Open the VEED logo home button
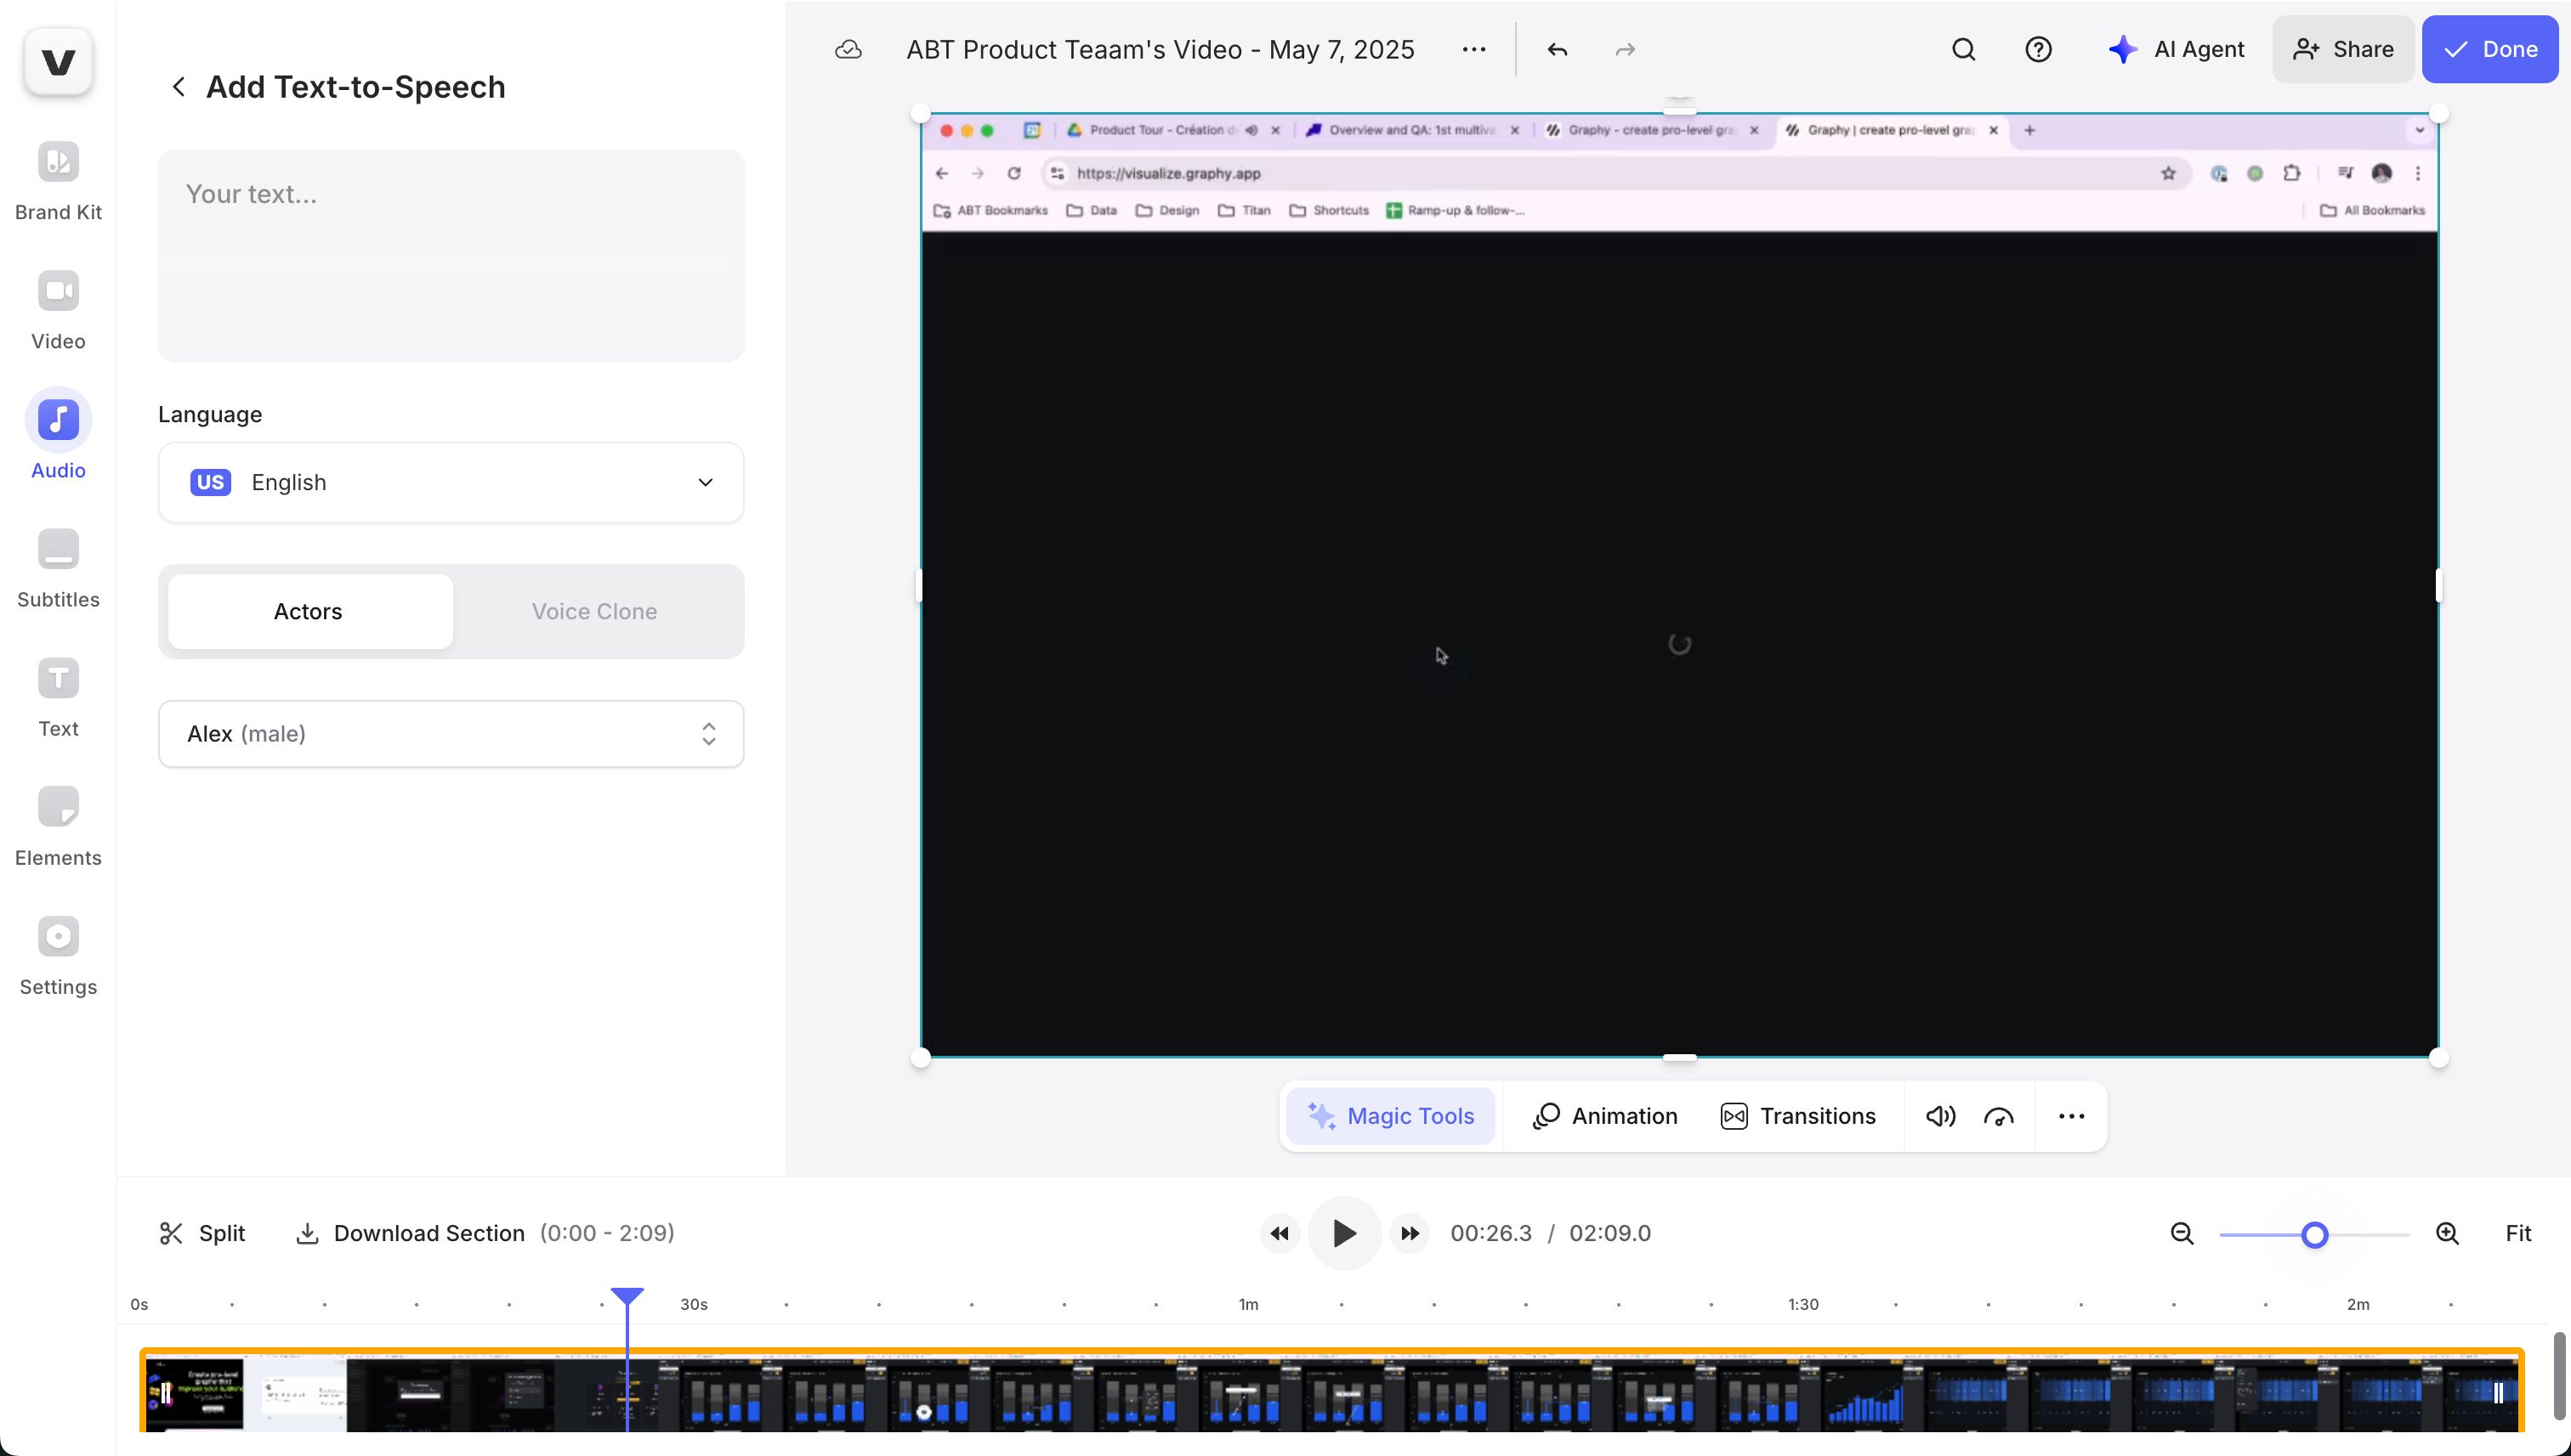Viewport: 2571px width, 1456px height. (58, 62)
